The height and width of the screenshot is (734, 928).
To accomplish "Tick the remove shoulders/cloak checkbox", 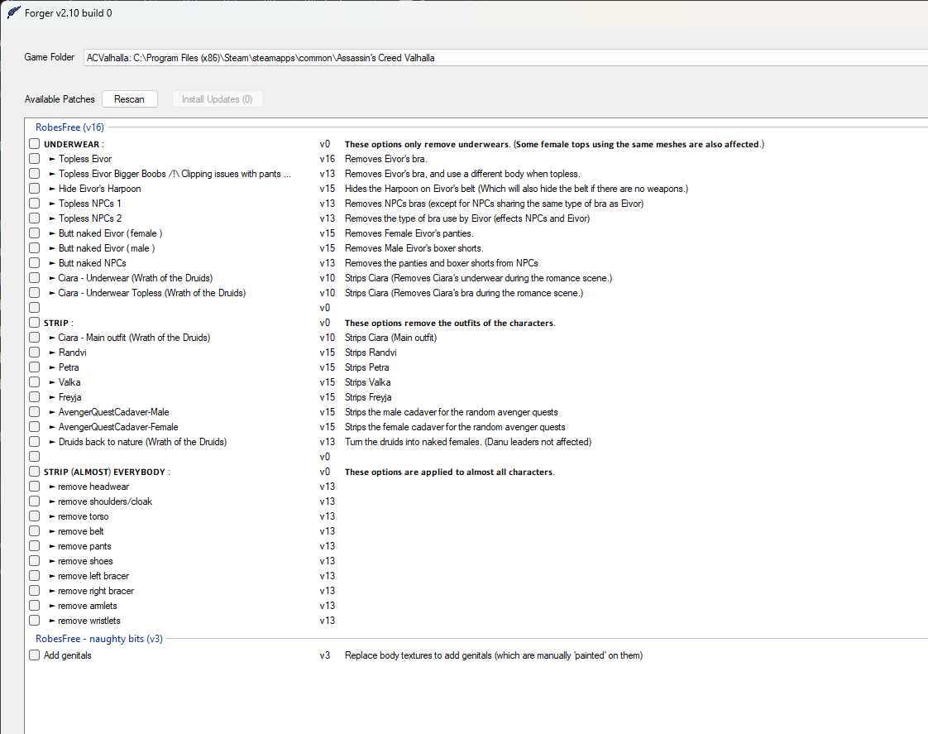I will pyautogui.click(x=35, y=501).
